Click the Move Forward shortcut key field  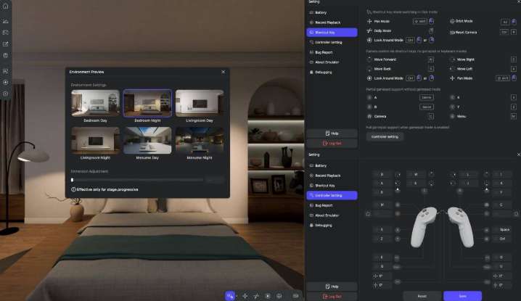[x=430, y=59]
